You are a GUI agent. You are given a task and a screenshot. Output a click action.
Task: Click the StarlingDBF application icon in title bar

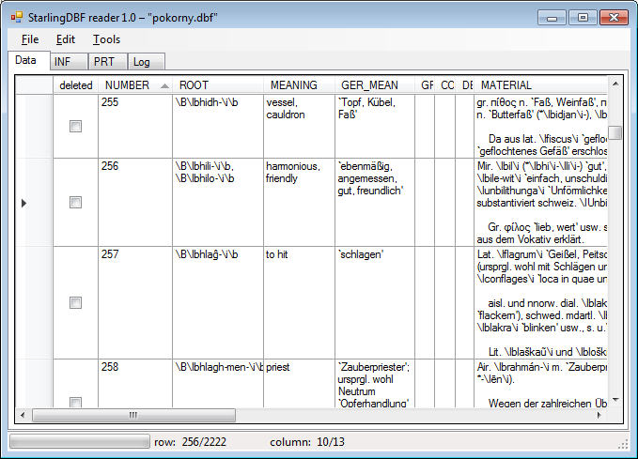(17, 18)
